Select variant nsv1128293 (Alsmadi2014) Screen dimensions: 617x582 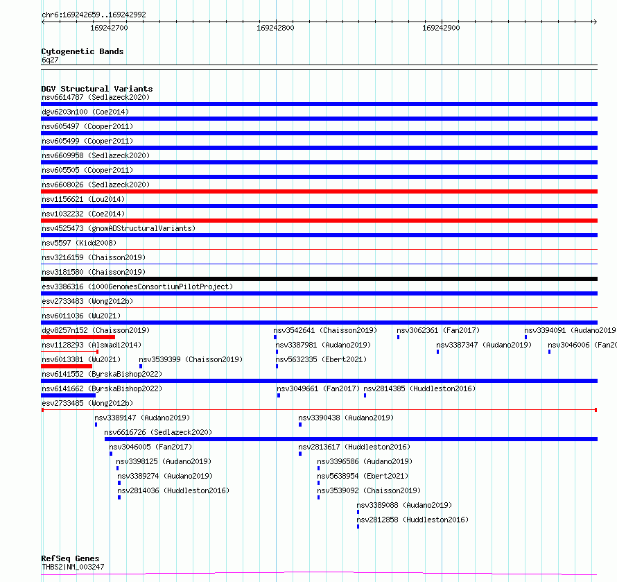(92, 345)
